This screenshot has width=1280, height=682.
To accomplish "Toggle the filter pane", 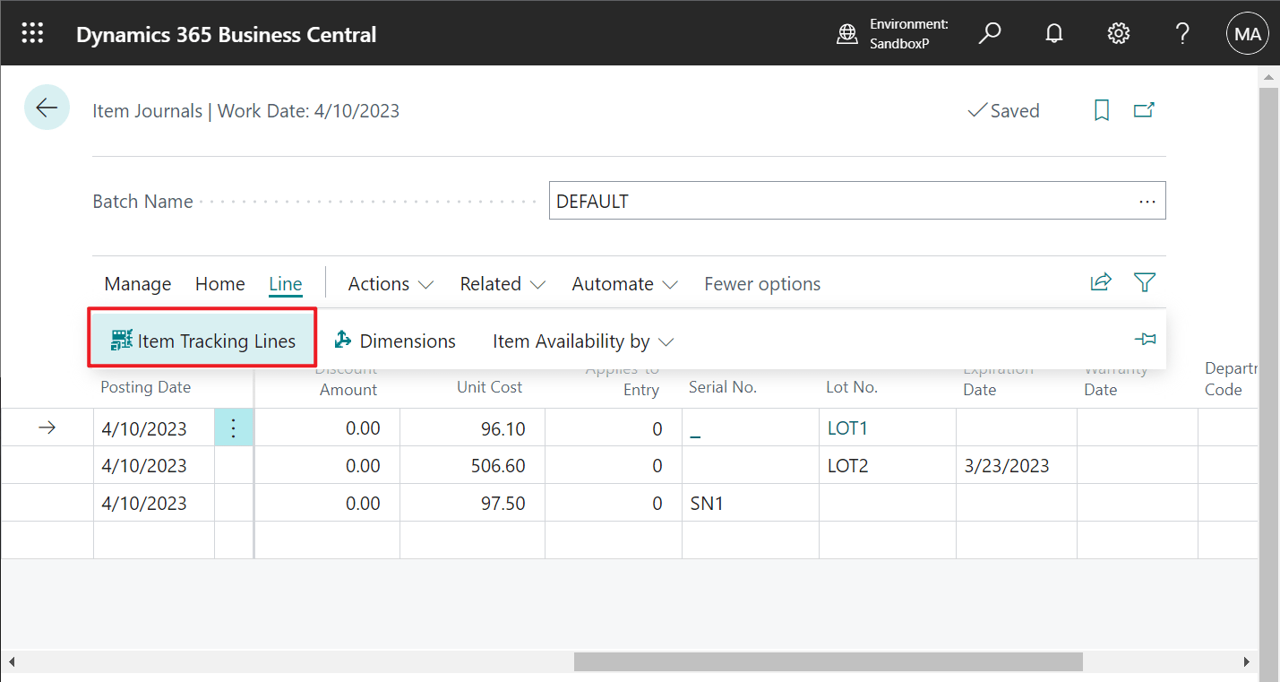I will 1144,282.
